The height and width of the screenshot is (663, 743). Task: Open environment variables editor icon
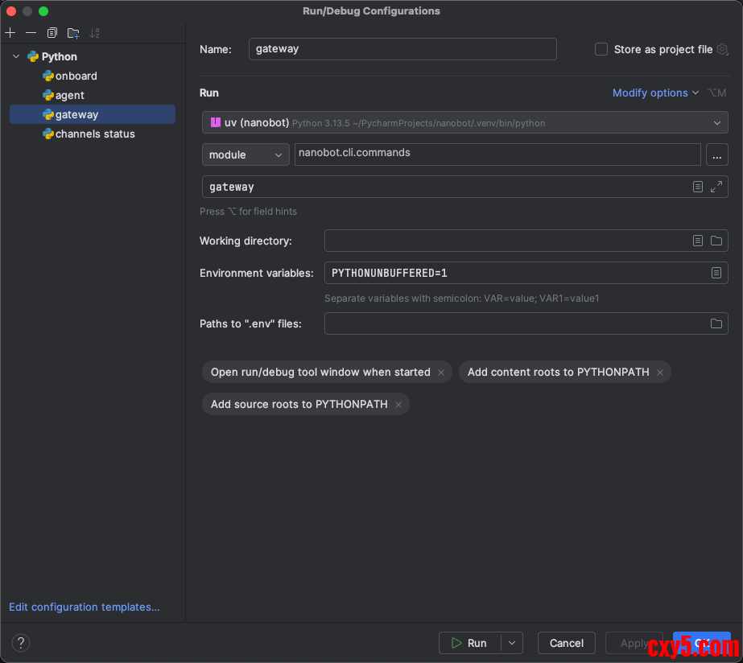pos(716,273)
